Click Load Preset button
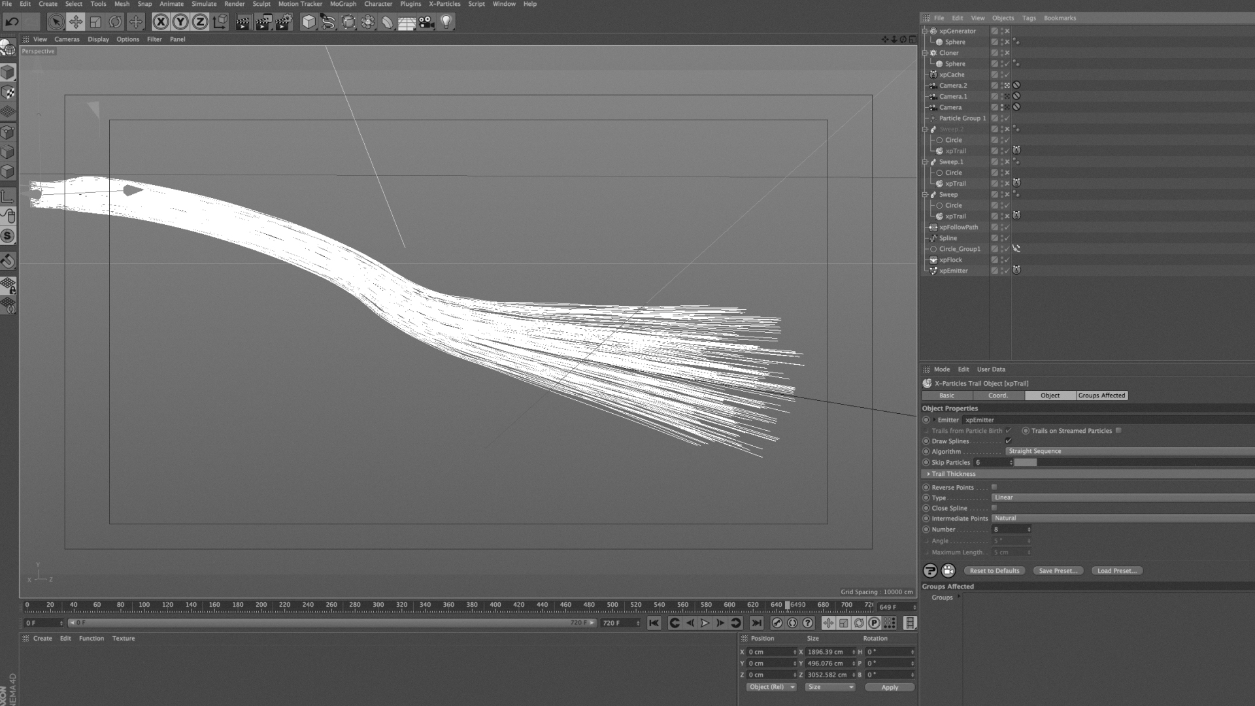 tap(1117, 571)
